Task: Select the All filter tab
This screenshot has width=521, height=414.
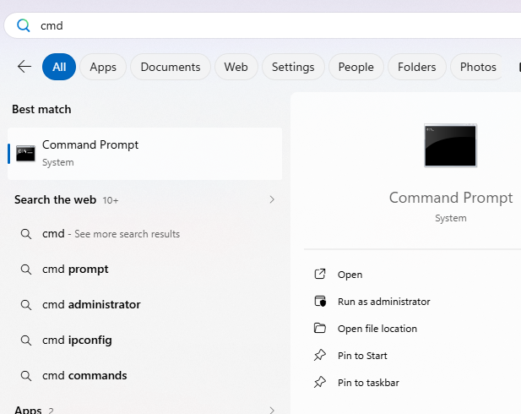Action: pyautogui.click(x=59, y=67)
